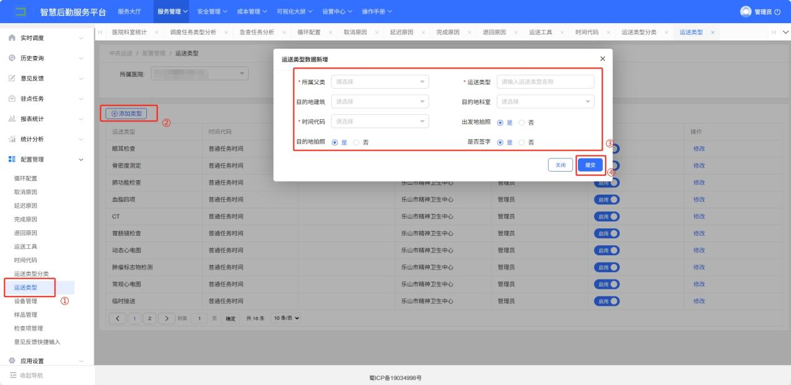Close the 取消原因 tab
This screenshot has height=385, width=791.
point(376,32)
